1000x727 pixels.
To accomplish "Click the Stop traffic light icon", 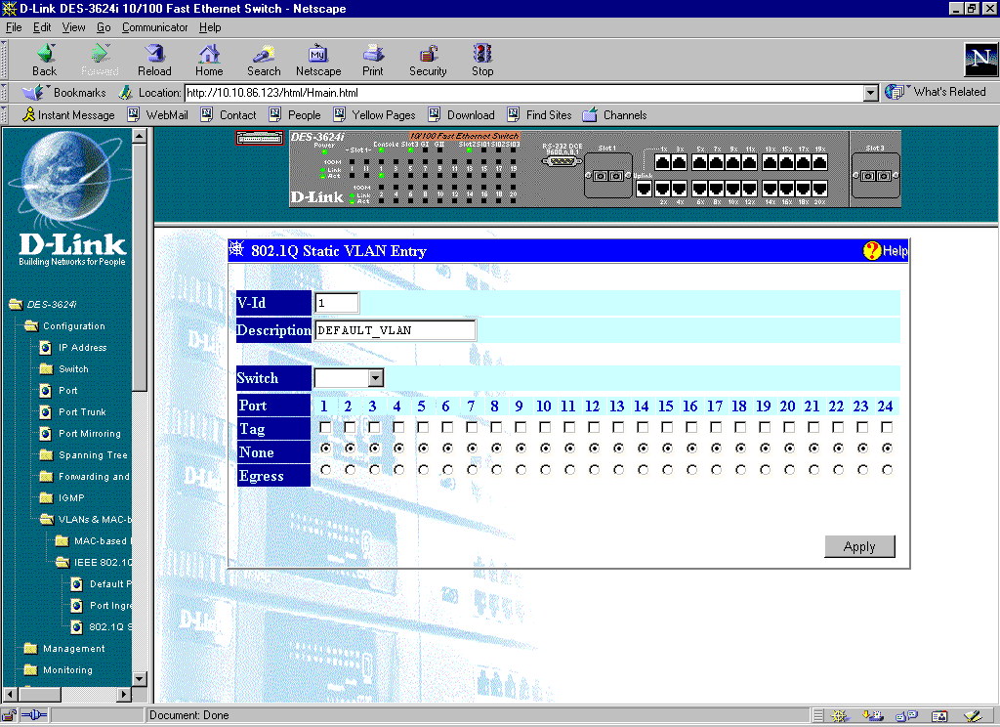I will pyautogui.click(x=482, y=55).
